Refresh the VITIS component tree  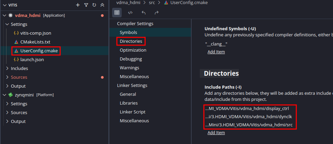pyautogui.click(x=94, y=5)
